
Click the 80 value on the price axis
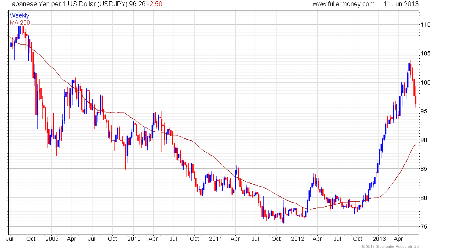click(424, 198)
